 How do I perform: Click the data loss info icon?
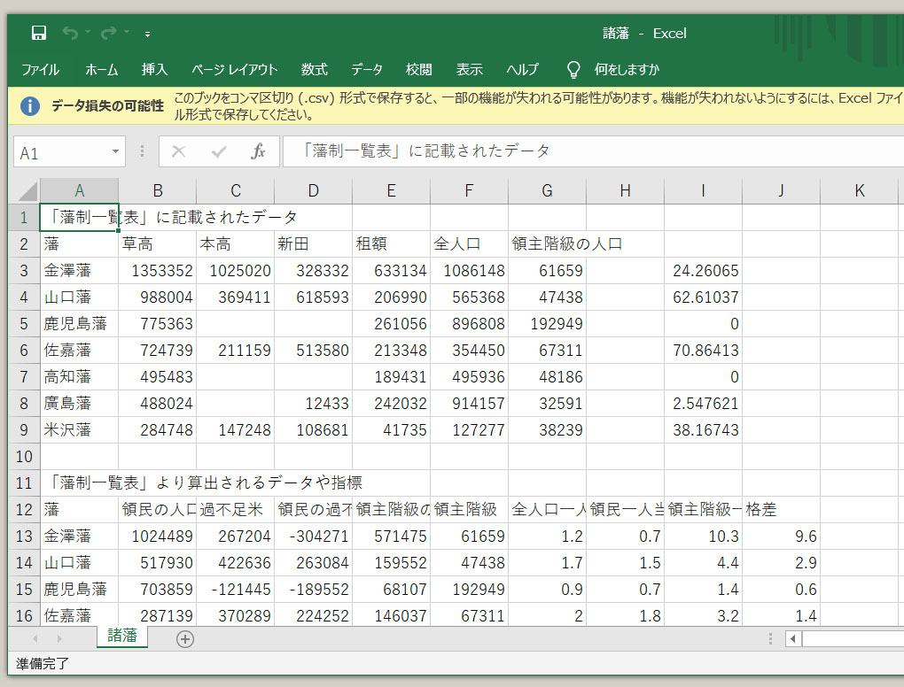(x=30, y=106)
